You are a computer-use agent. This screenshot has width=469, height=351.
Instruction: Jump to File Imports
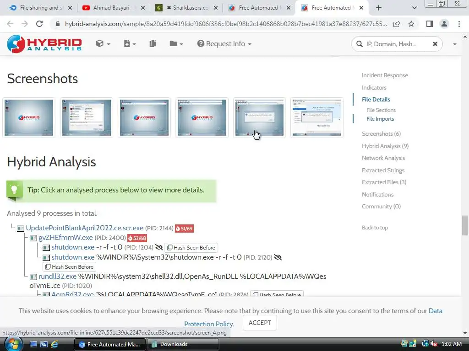point(380,119)
